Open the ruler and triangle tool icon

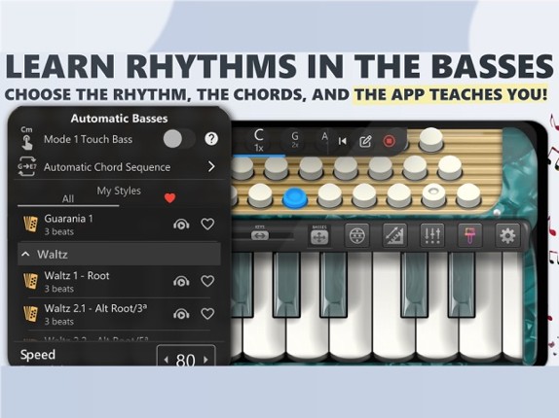coord(394,235)
